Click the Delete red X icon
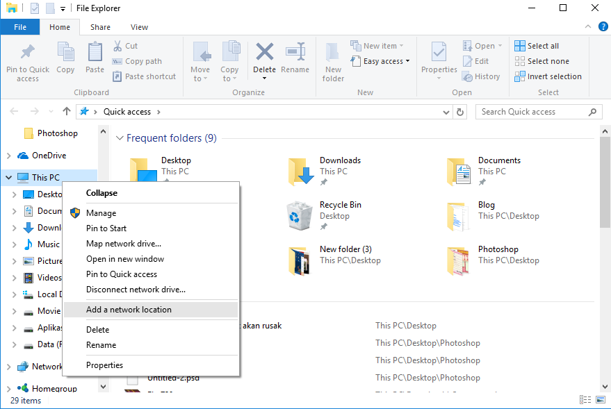 click(x=265, y=52)
